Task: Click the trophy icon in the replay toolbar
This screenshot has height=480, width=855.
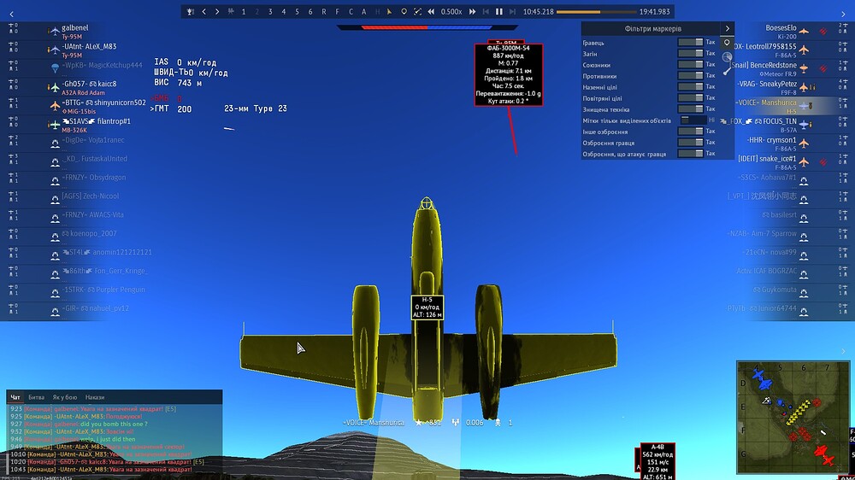Action: 190,11
